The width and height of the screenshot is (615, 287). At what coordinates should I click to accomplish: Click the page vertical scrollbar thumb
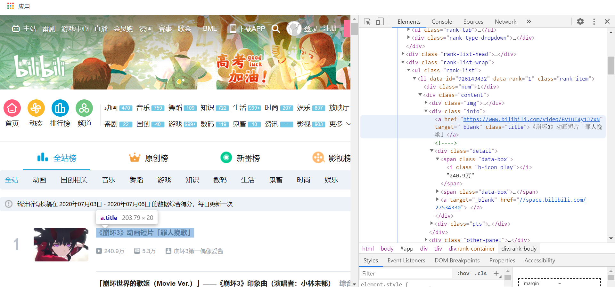(354, 29)
